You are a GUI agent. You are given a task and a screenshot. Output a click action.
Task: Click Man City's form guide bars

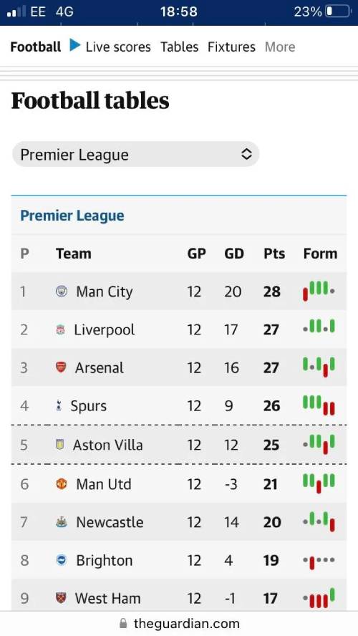(x=319, y=290)
